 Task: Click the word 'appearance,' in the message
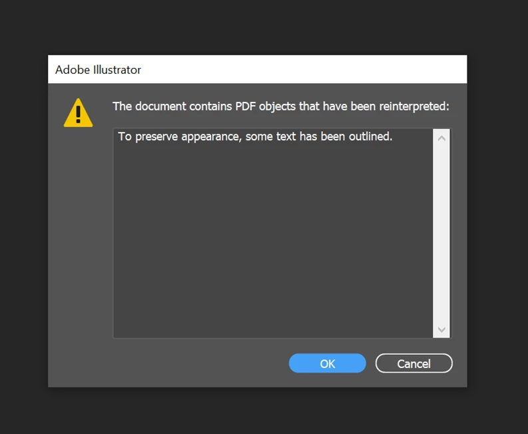pos(212,137)
